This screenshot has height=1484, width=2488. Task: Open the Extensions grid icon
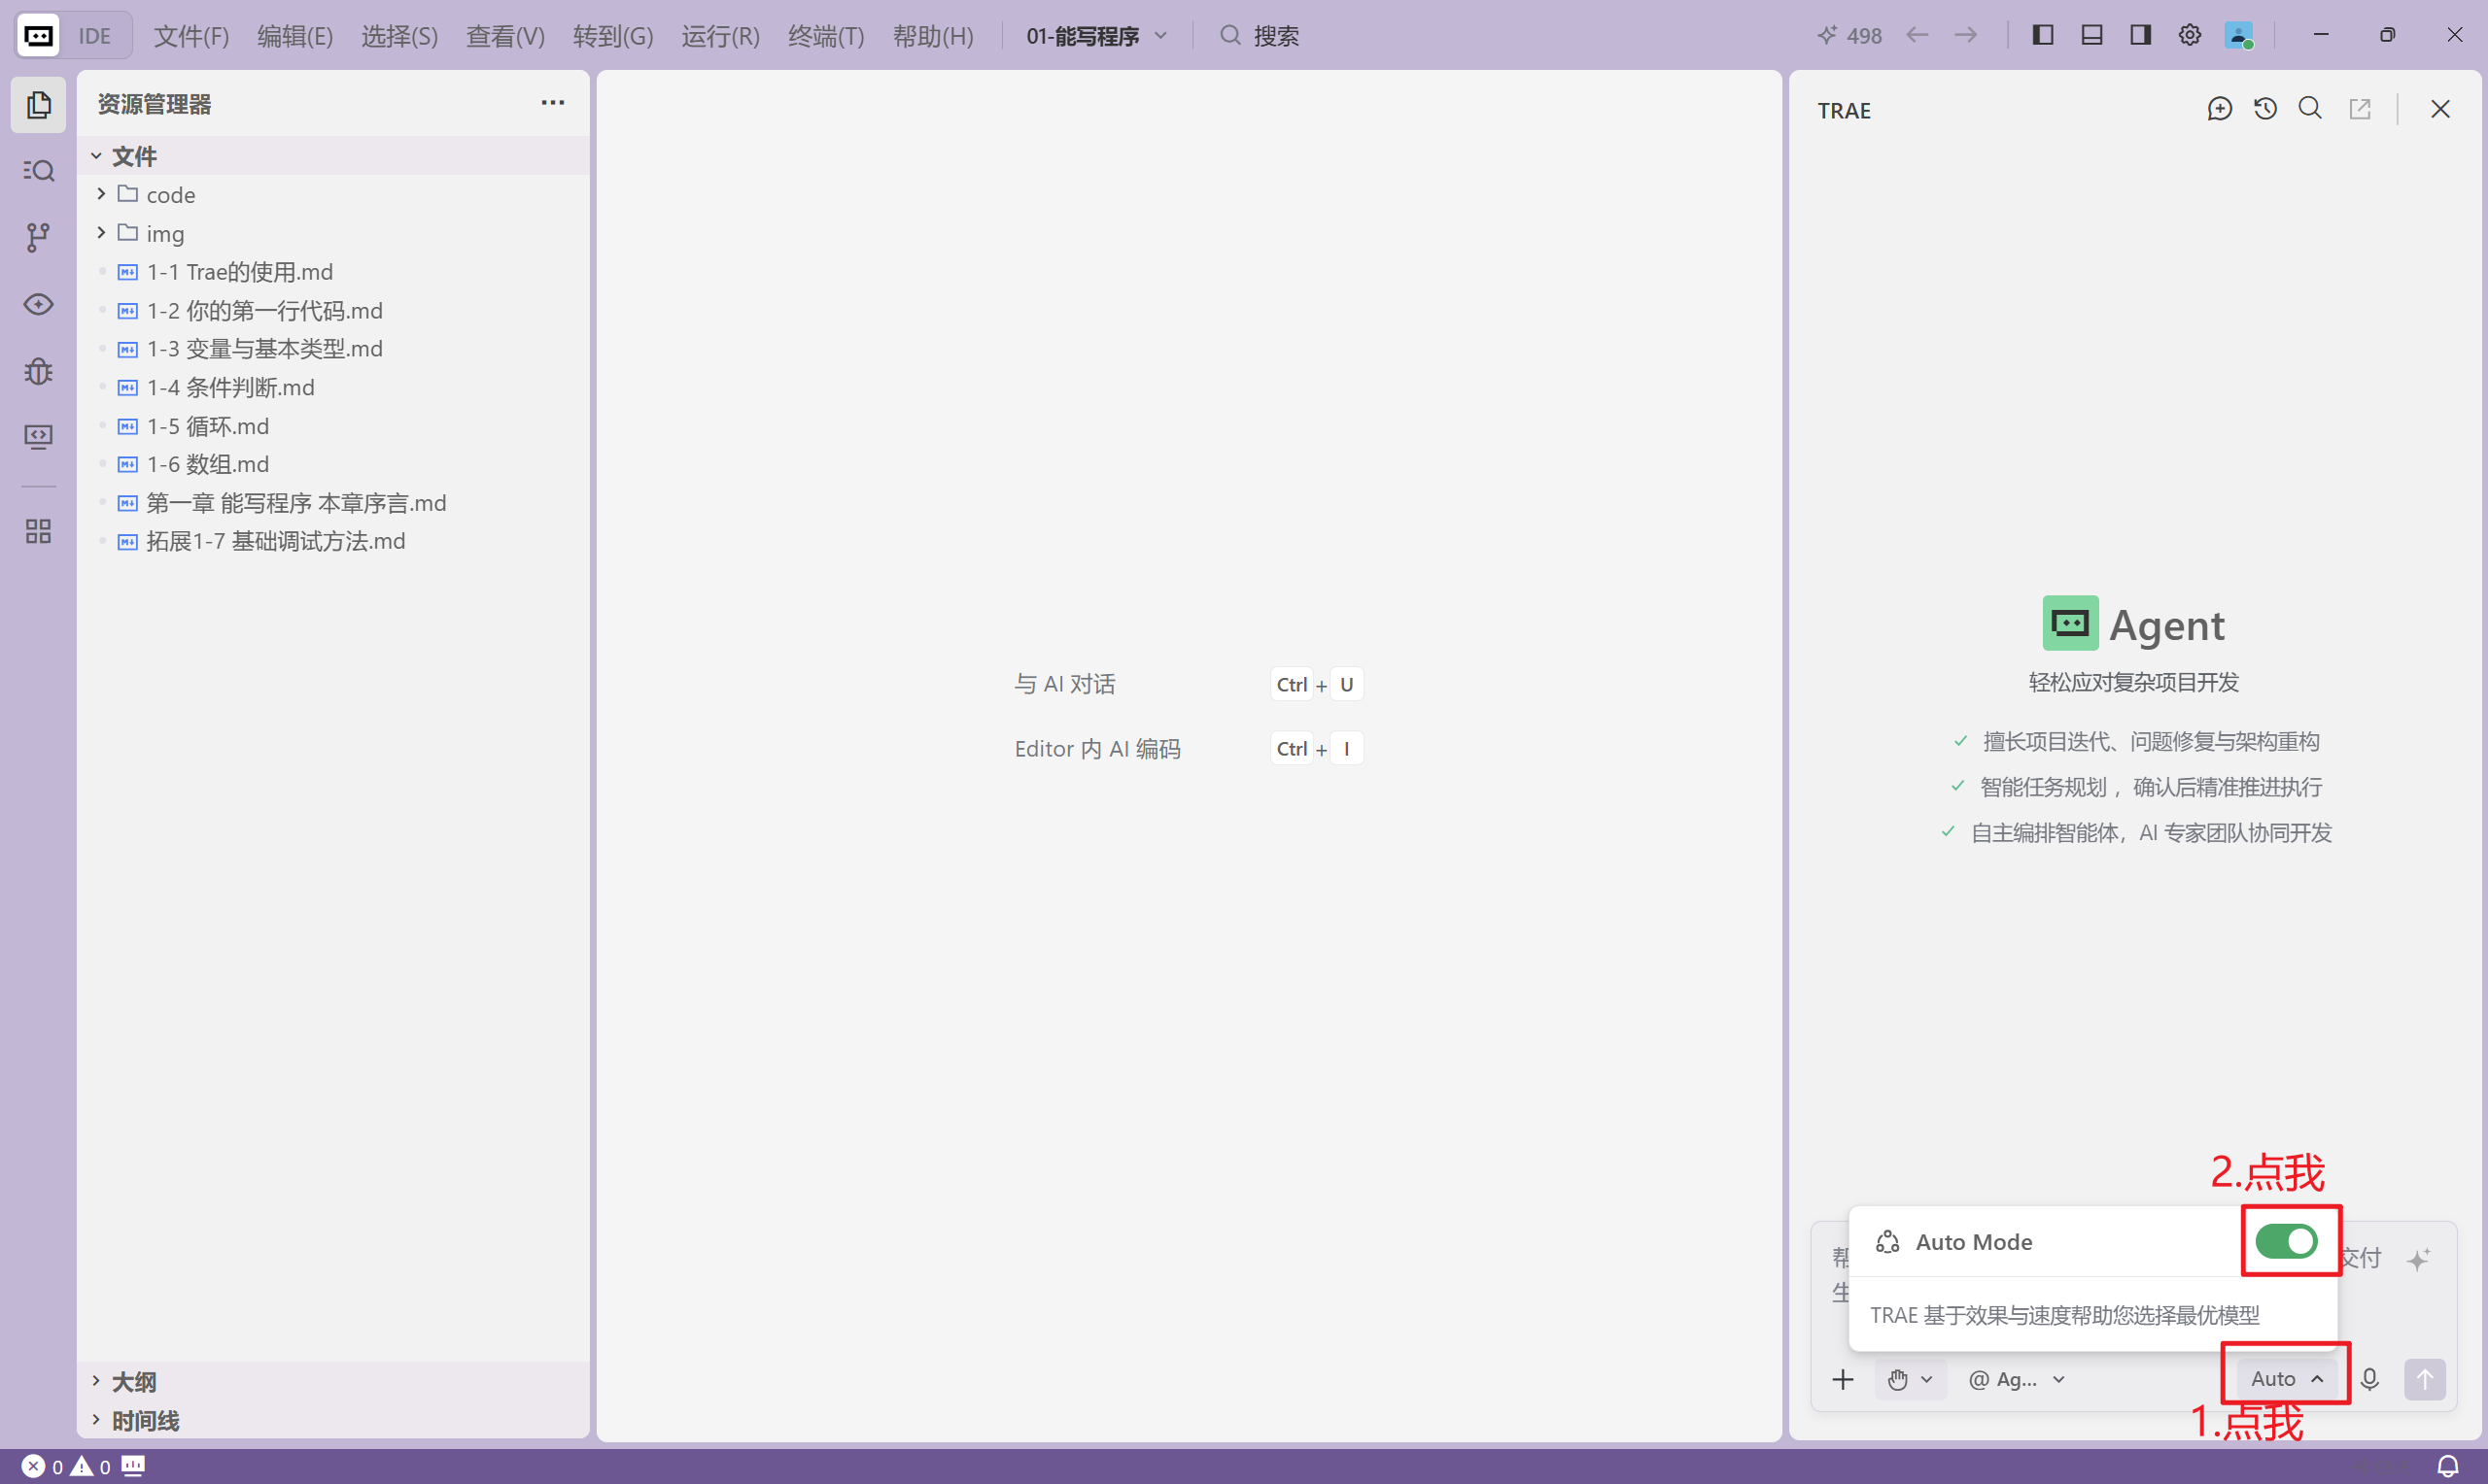38,531
